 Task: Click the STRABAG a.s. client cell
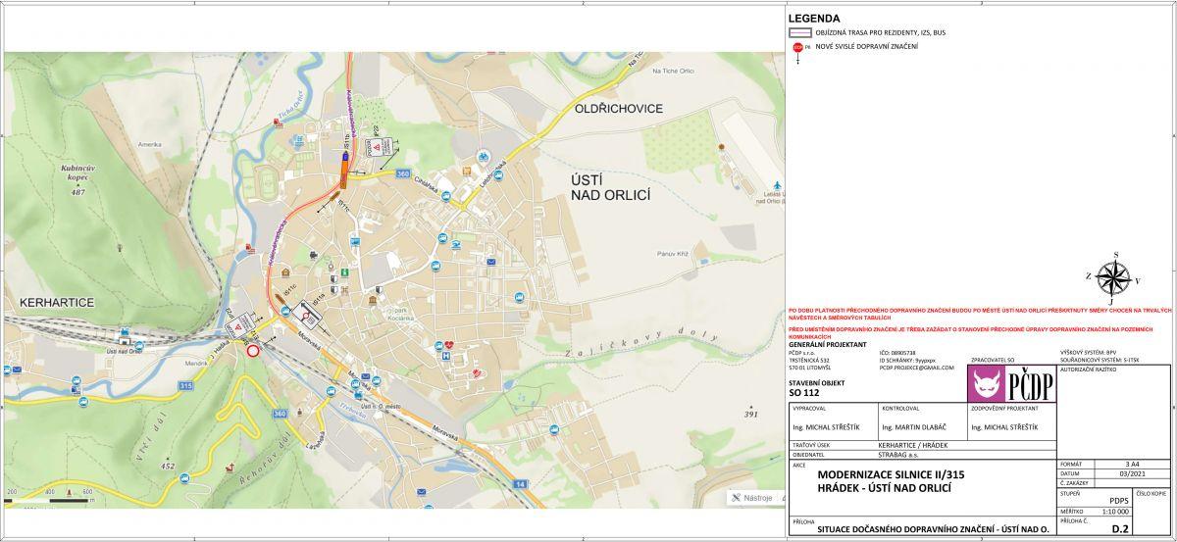click(x=899, y=455)
